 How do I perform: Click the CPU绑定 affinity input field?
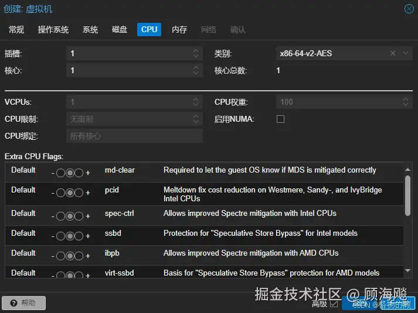tap(134, 136)
